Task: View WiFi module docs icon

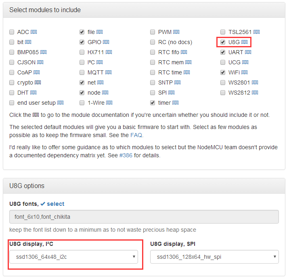Action: 244,72
